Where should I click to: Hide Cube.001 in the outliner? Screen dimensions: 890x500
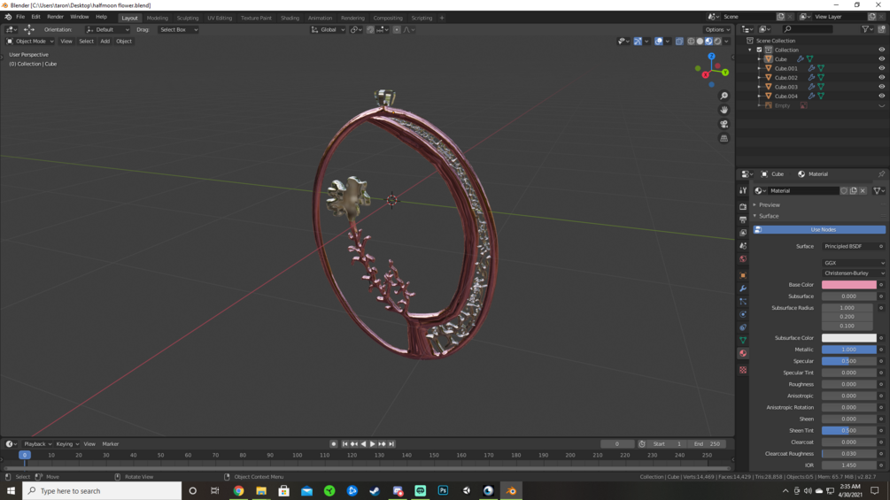click(881, 68)
